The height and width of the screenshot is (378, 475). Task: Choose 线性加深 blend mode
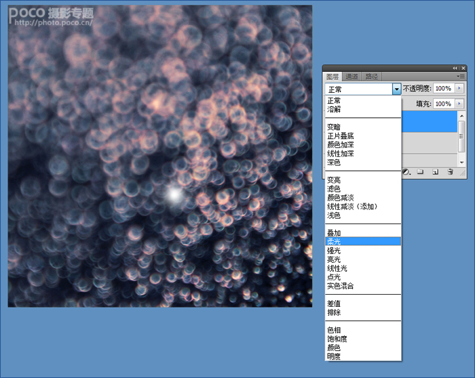tap(363, 153)
